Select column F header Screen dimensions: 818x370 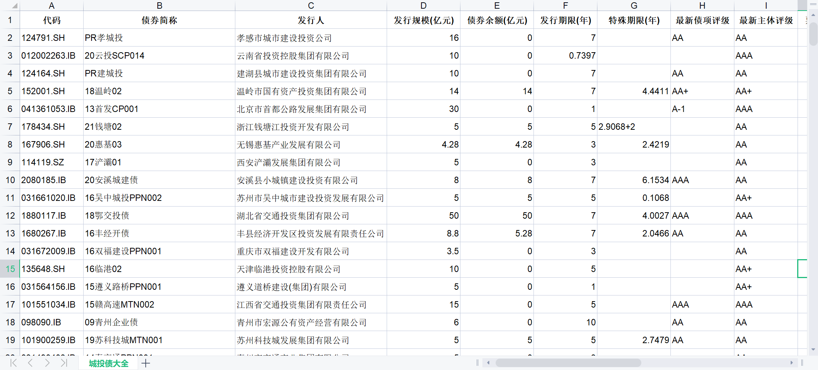pos(566,5)
